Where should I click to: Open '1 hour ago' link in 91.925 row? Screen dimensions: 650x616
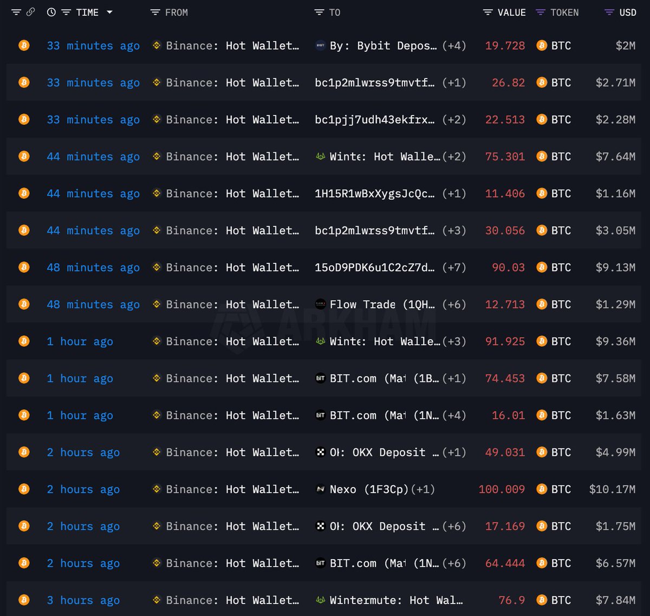point(80,341)
